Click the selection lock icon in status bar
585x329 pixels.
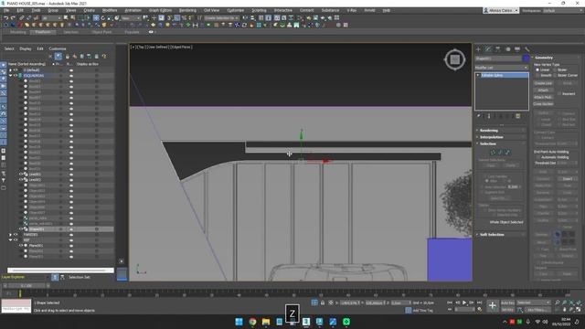[323, 302]
